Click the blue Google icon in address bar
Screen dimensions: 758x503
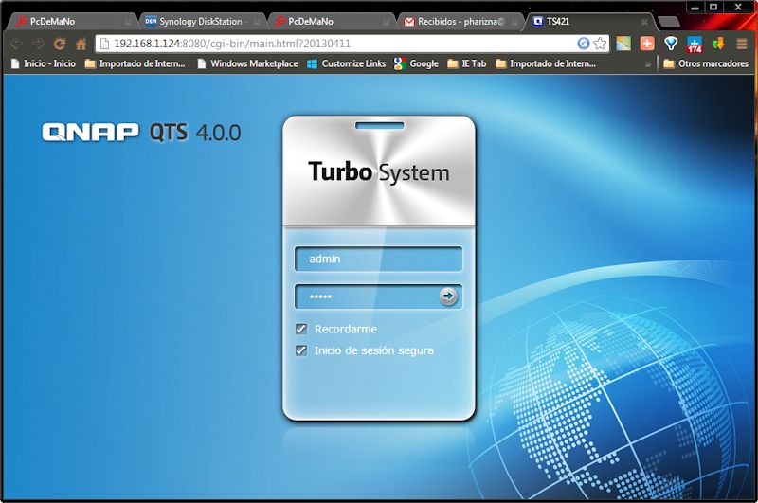click(584, 44)
